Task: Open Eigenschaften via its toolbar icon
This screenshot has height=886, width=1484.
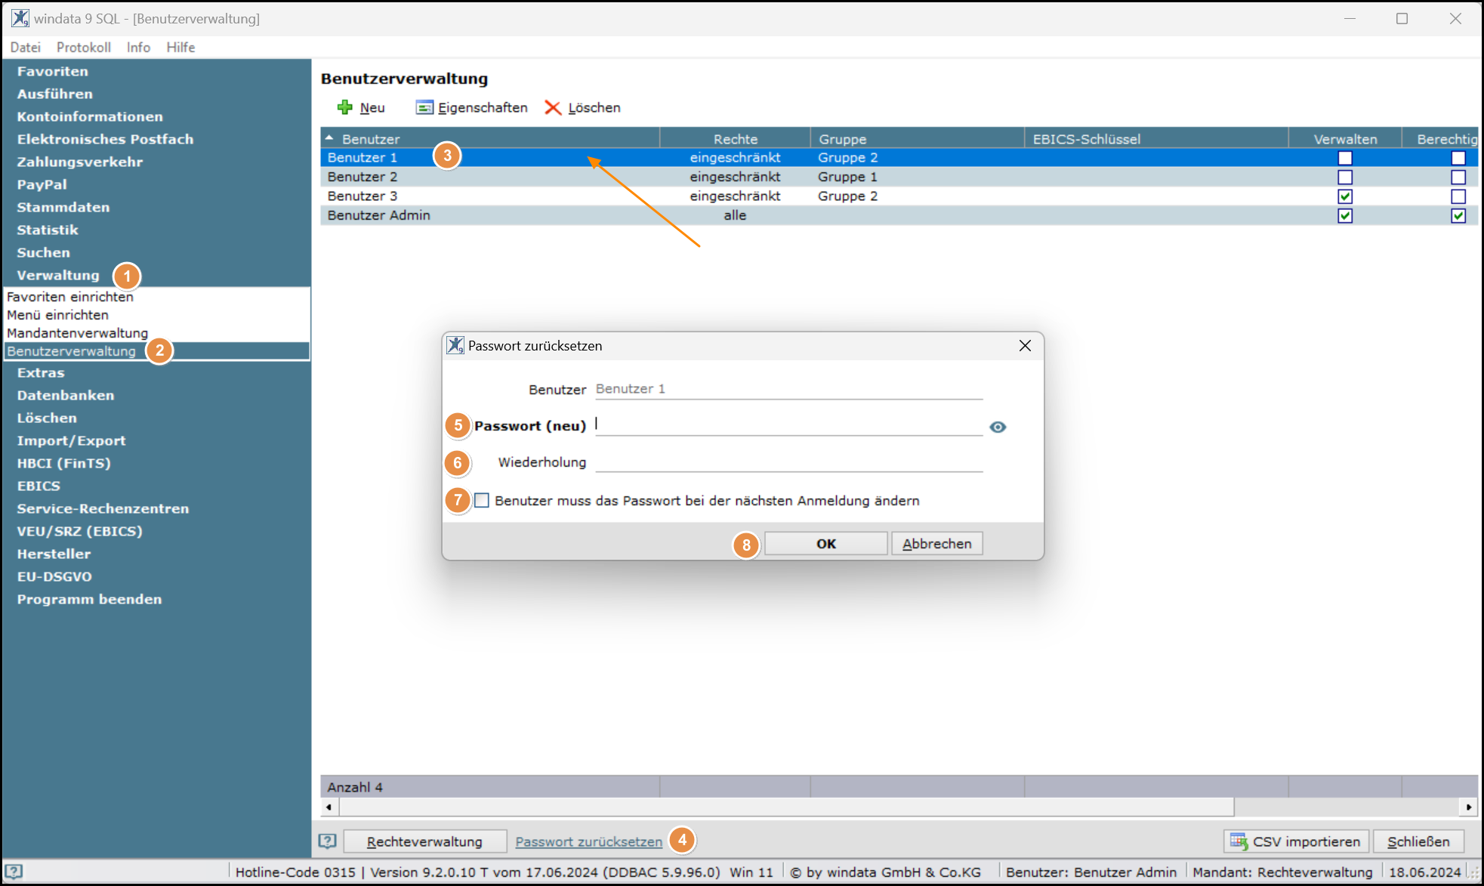Action: pyautogui.click(x=424, y=107)
